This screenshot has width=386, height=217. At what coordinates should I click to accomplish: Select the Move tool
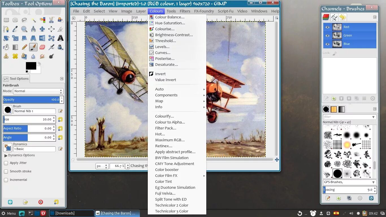42,29
